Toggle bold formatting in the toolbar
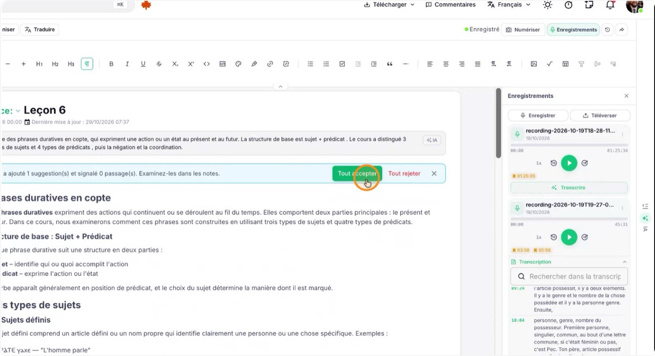 (x=111, y=64)
